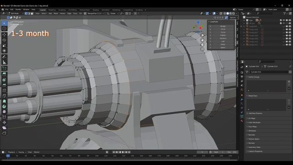This screenshot has height=165, width=293.
Task: Select the Edge Slide tool
Action: 4,117
